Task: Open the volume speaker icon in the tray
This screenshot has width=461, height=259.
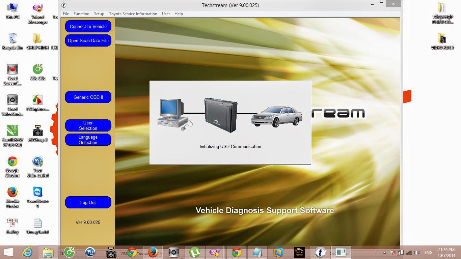Action: coord(417,253)
